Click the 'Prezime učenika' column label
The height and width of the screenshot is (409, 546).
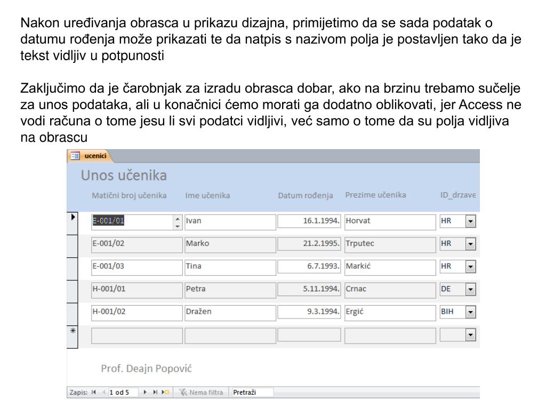click(375, 195)
